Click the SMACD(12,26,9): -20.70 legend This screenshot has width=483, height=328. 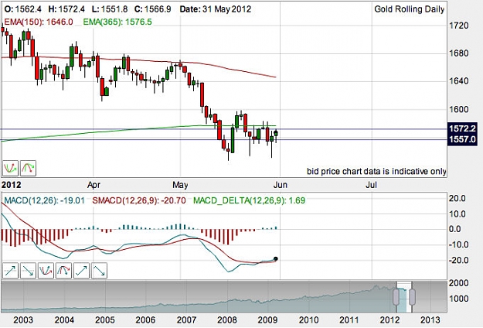tap(139, 200)
